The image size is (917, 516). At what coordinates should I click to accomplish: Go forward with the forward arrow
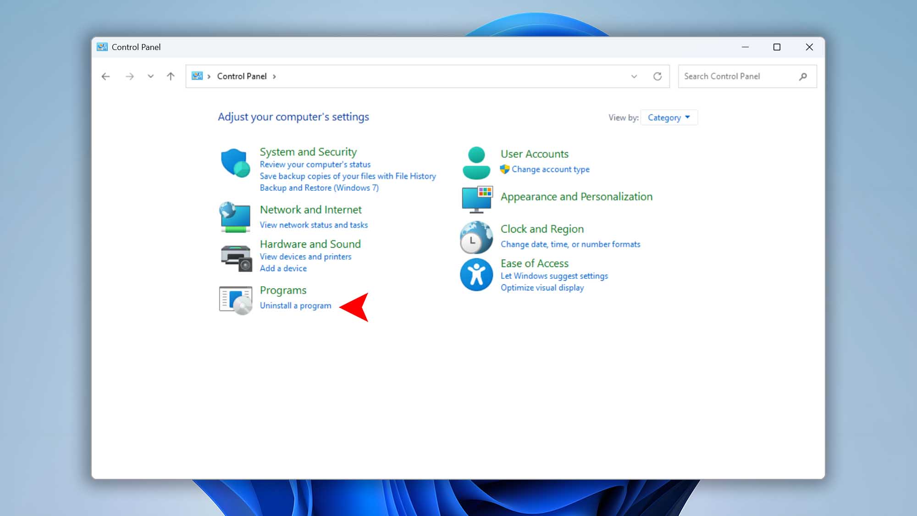point(130,77)
